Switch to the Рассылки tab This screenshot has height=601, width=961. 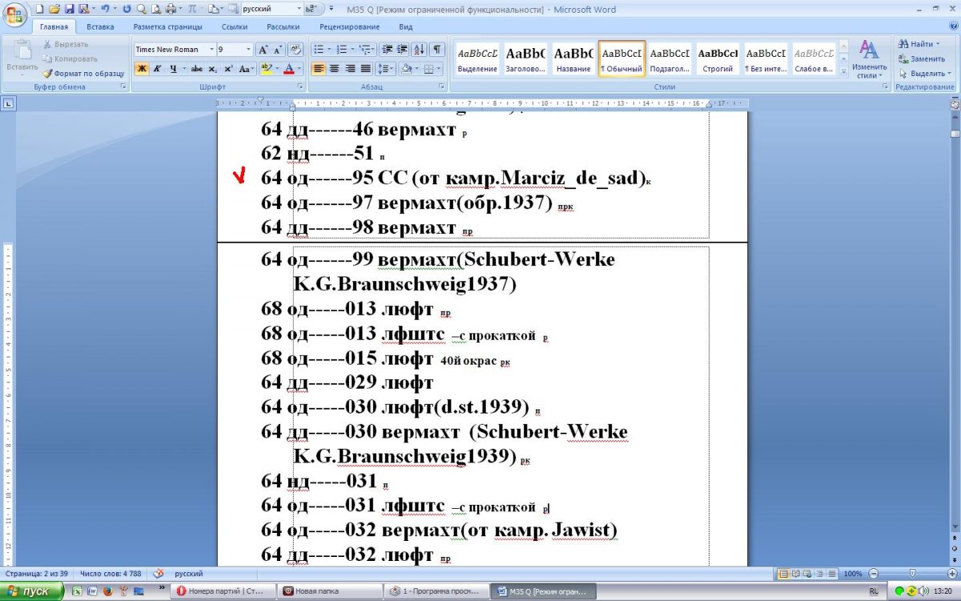pyautogui.click(x=283, y=27)
